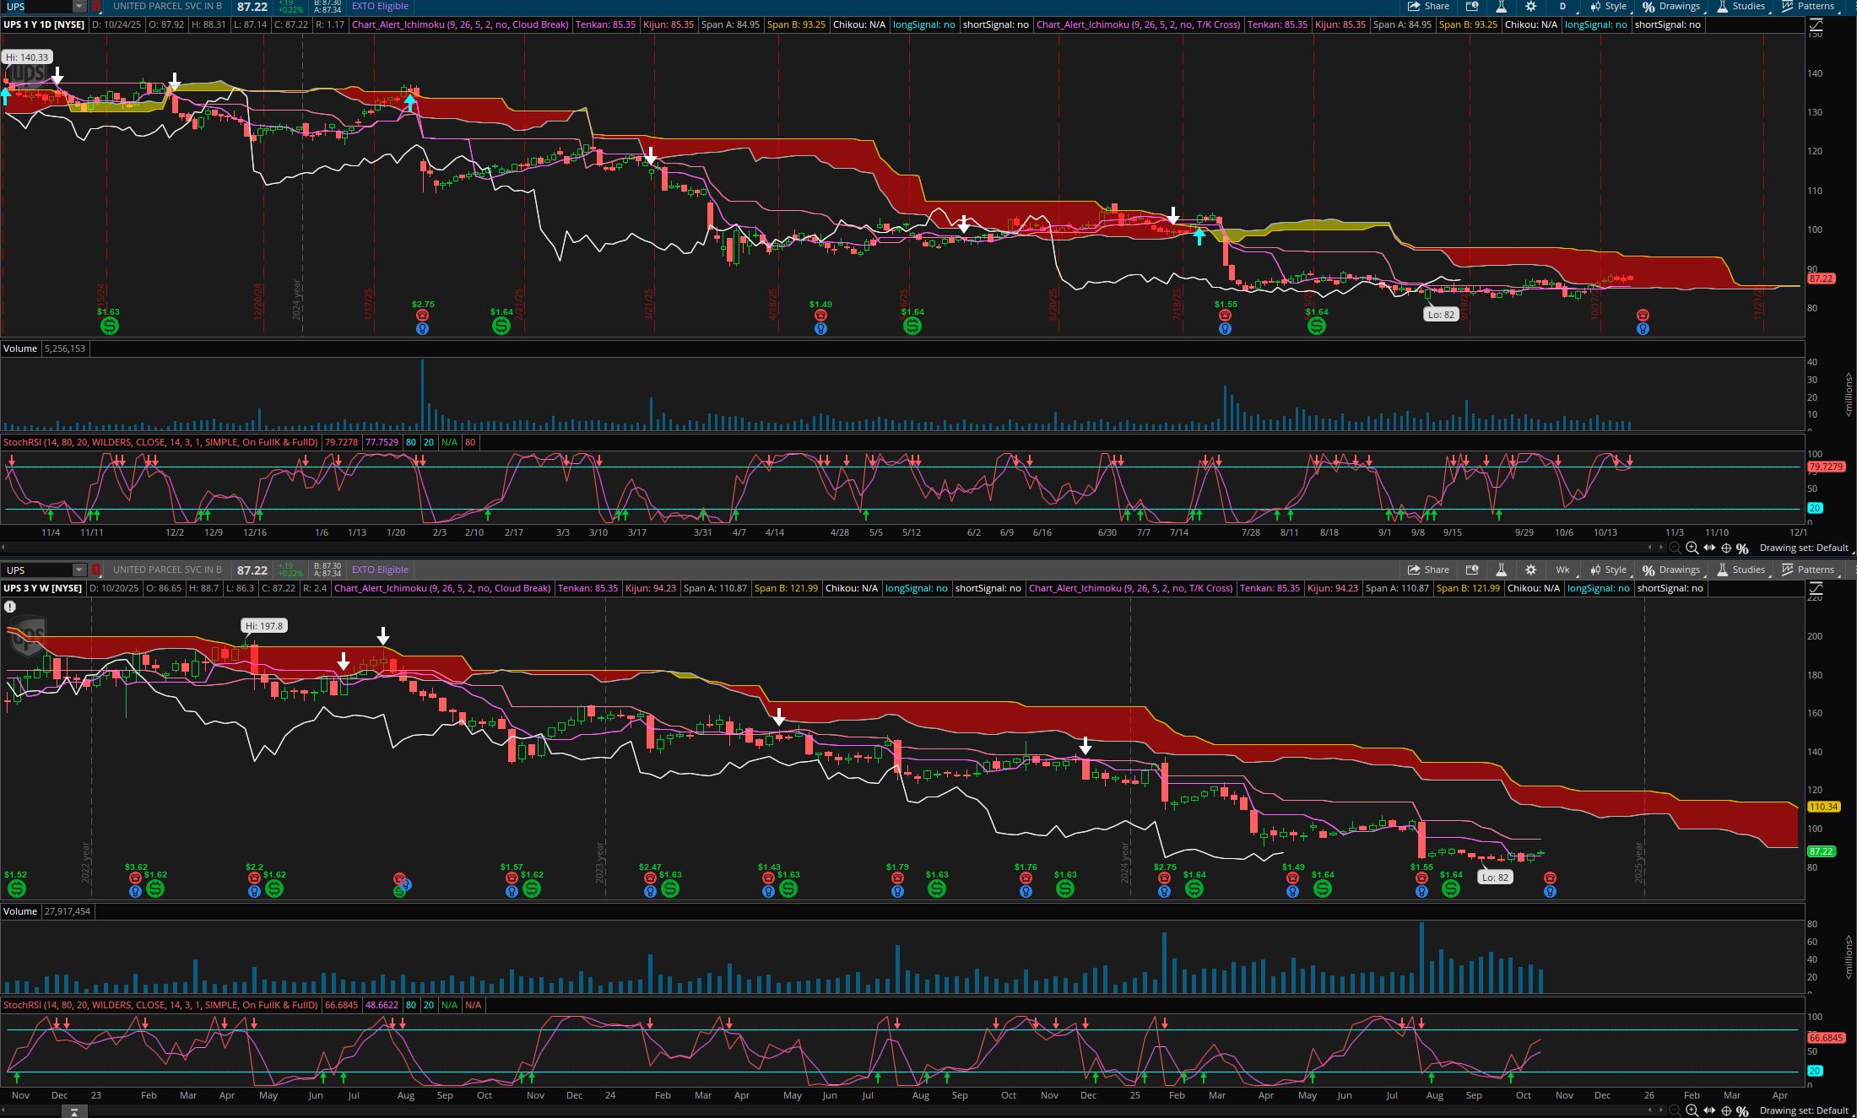Screen dimensions: 1857x1118
Task: Toggle the log scale icon at the top chart axis corner
Action: (x=1816, y=26)
